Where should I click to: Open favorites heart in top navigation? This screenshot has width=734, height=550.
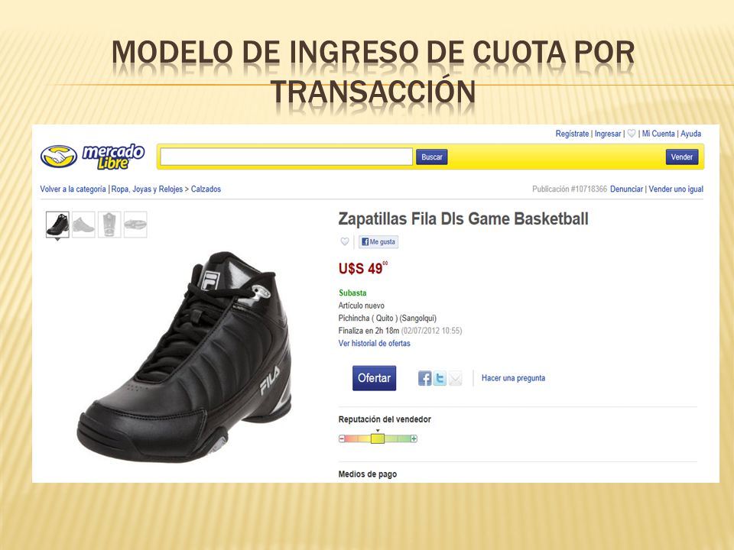tap(631, 133)
